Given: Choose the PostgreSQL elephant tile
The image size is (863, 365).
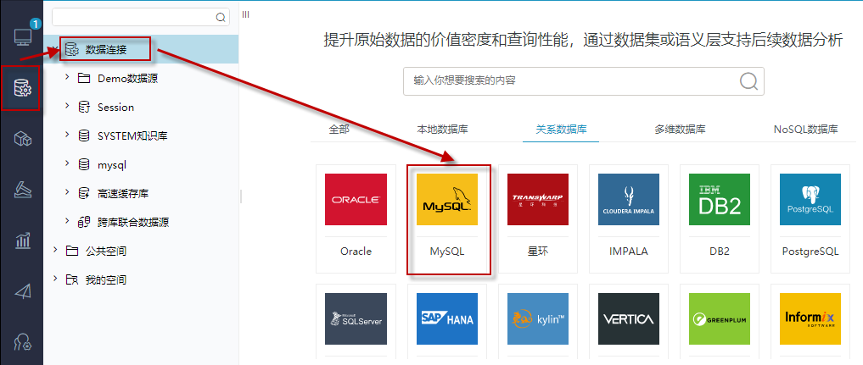Looking at the screenshot, I should tap(810, 218).
